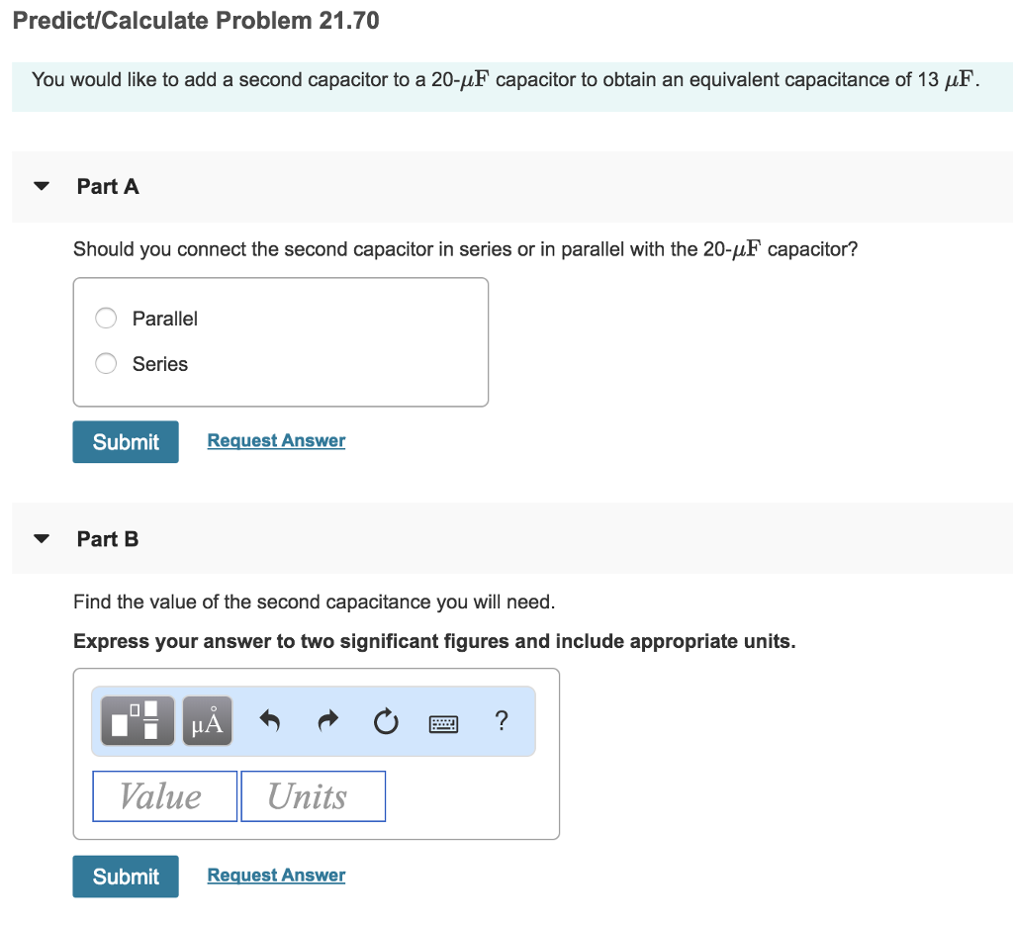Viewport: 1013px width, 925px height.
Task: Click the μÅ units icon in the answer toolbar
Action: click(207, 720)
